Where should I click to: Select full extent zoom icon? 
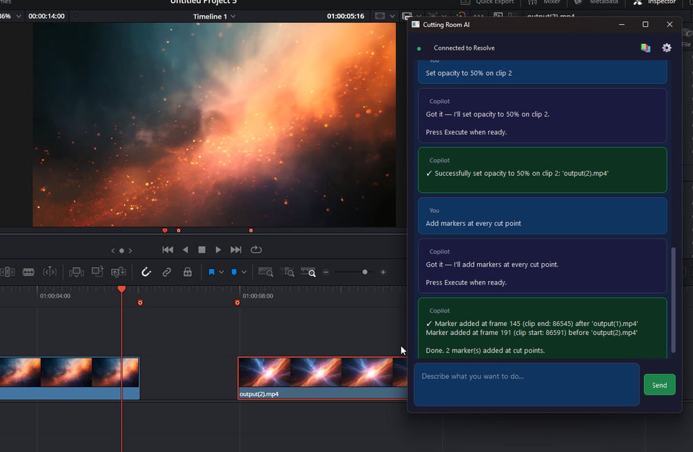pos(265,272)
